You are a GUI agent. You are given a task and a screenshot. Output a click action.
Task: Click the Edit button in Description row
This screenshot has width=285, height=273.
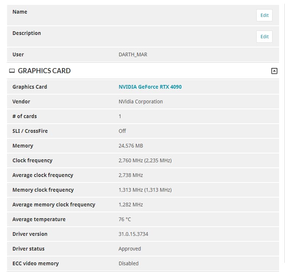click(264, 36)
